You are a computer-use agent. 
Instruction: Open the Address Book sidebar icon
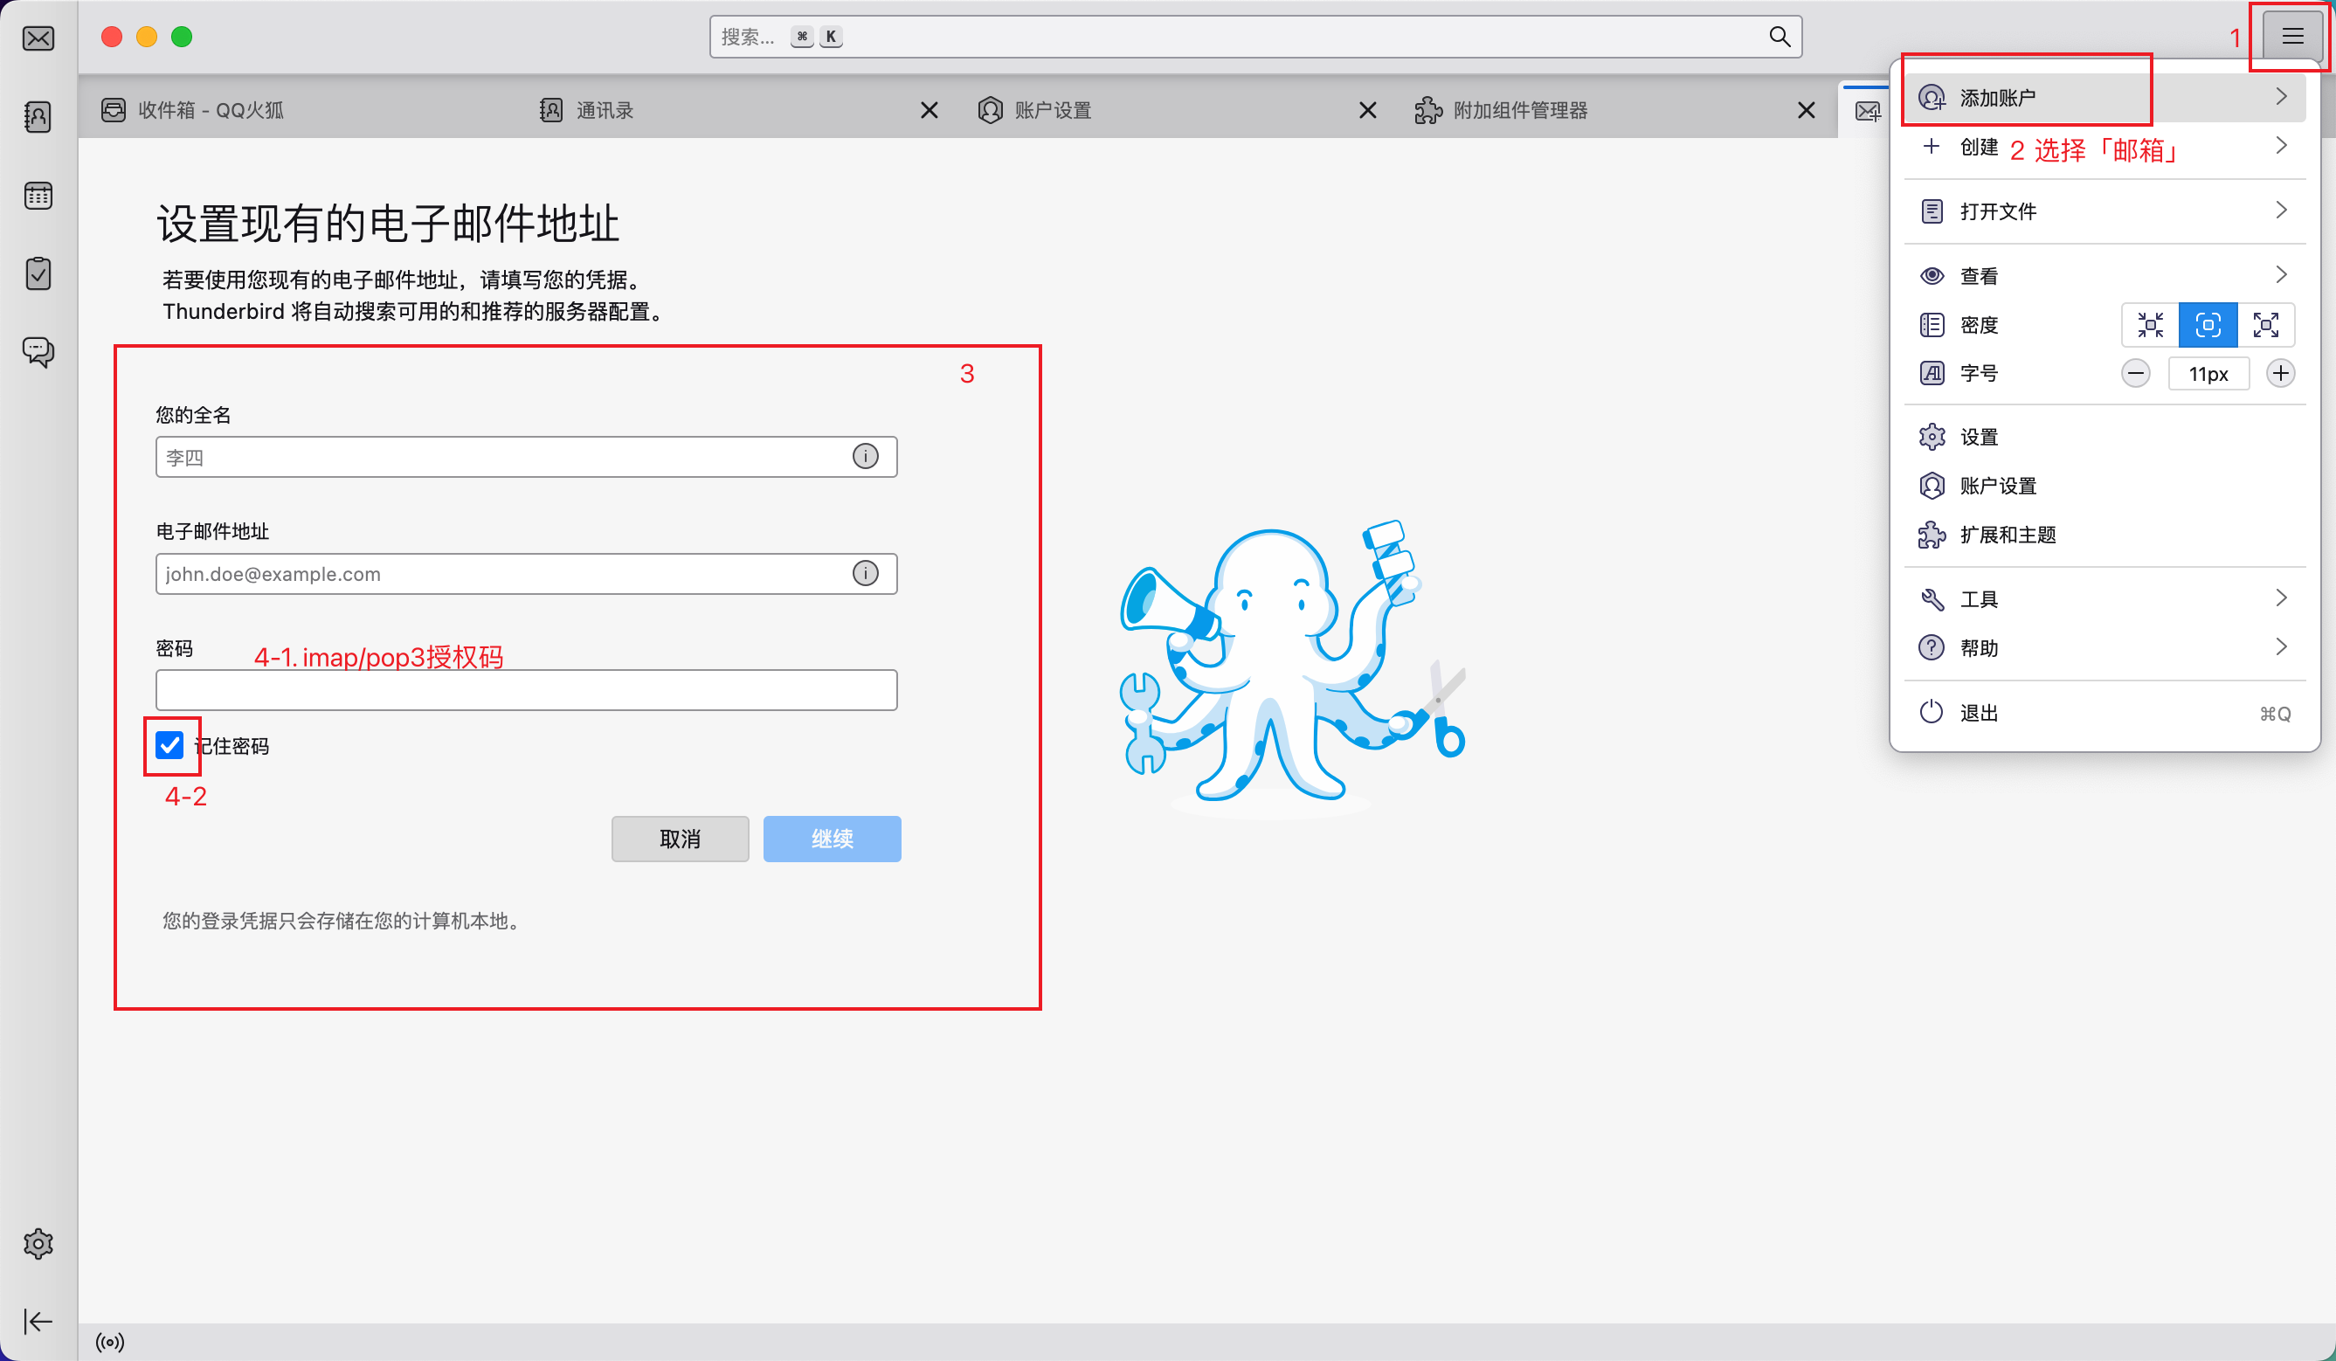click(x=38, y=117)
